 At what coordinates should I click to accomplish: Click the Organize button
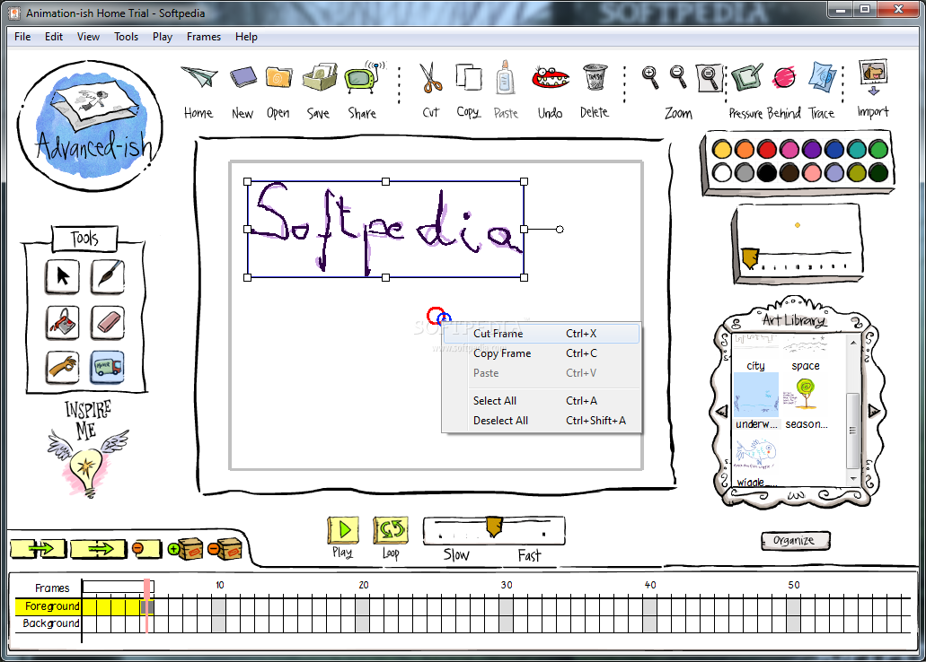coord(795,541)
